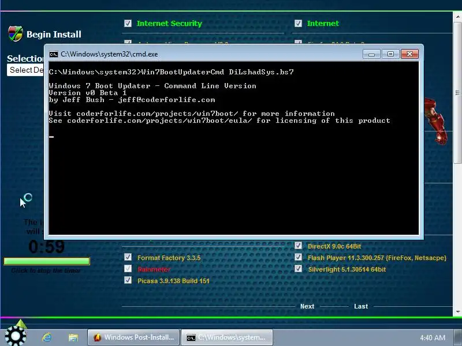
Task: Click the scroll-up arrow of installer scrollbar
Action: 457,17
